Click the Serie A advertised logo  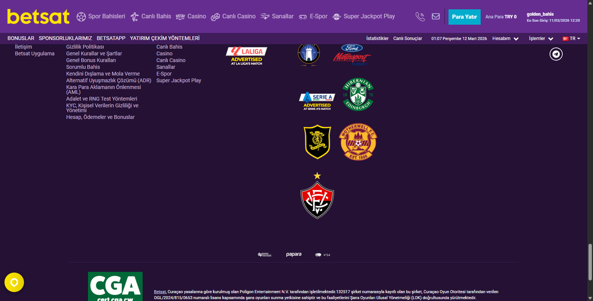tap(317, 101)
